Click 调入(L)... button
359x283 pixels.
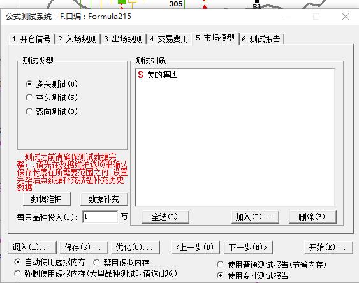[x=32, y=247]
